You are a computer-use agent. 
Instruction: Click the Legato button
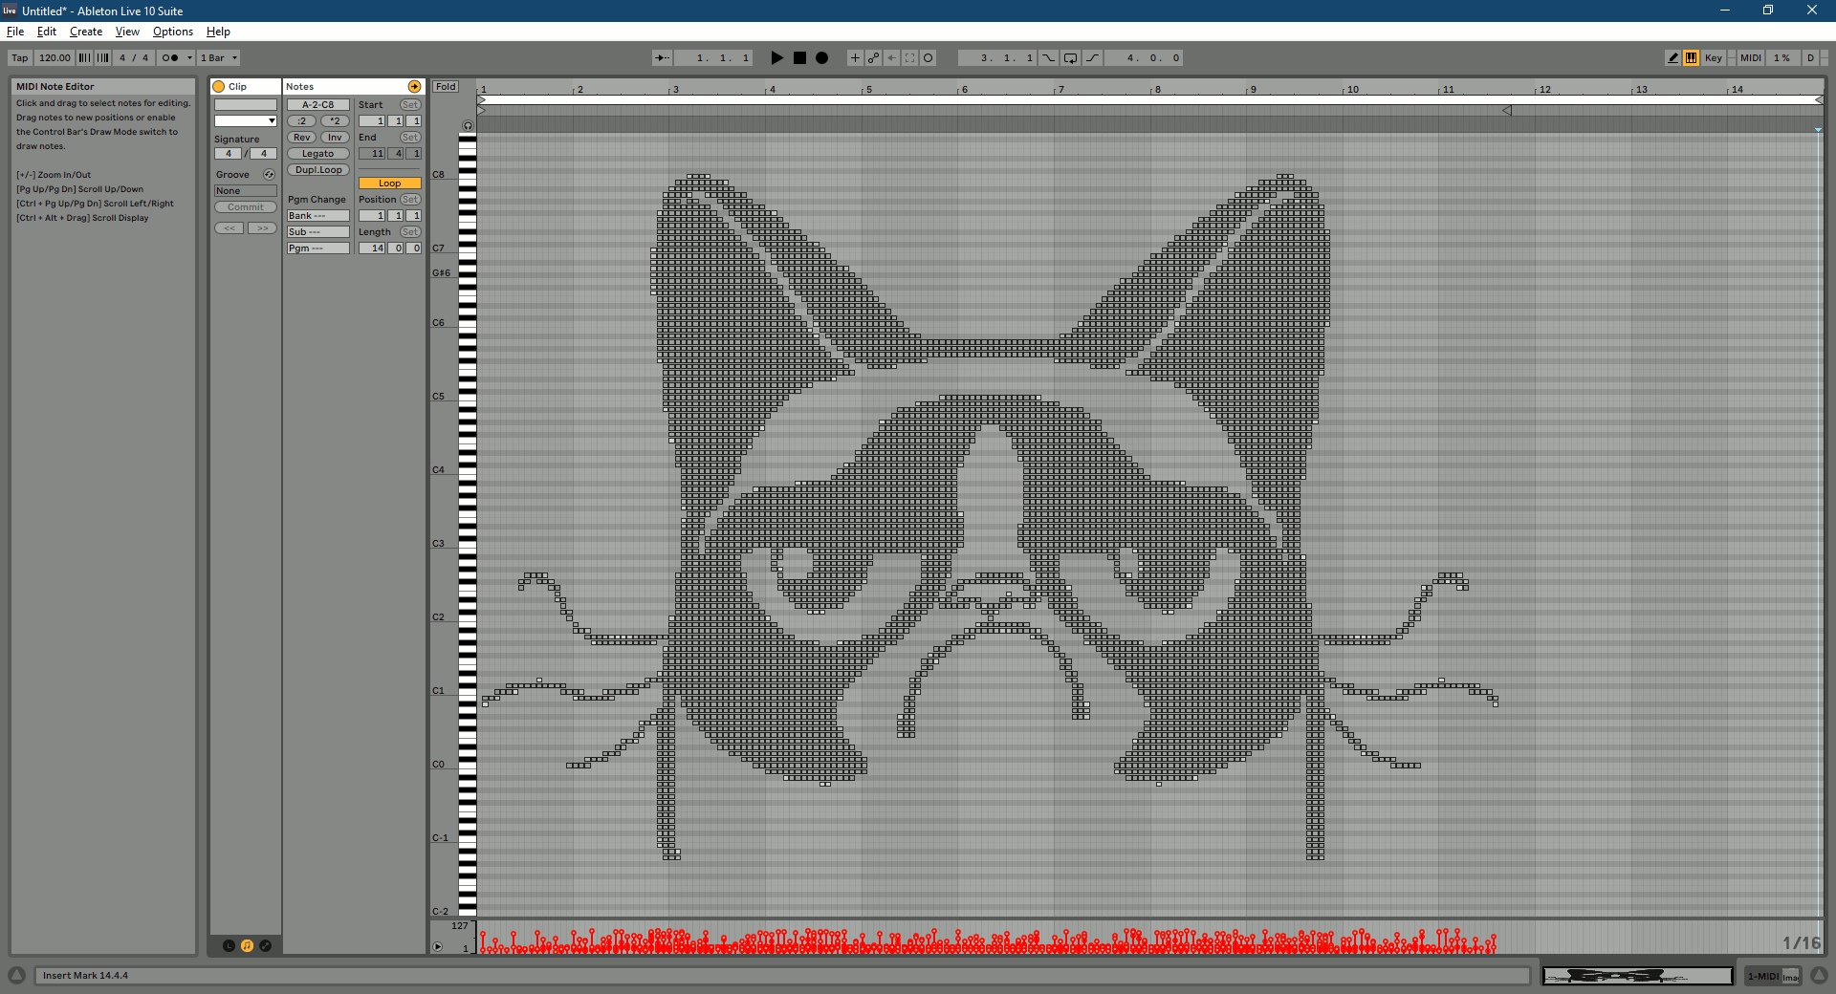tap(317, 154)
